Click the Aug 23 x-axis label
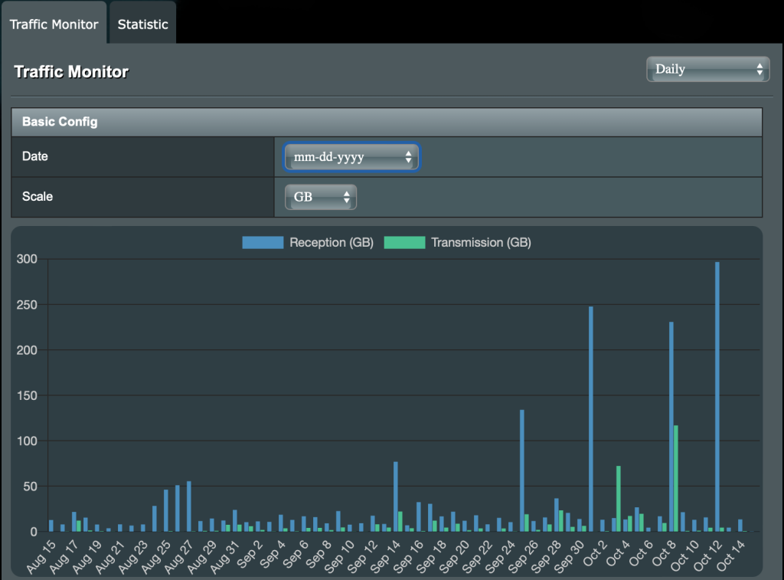784x580 pixels. (133, 556)
